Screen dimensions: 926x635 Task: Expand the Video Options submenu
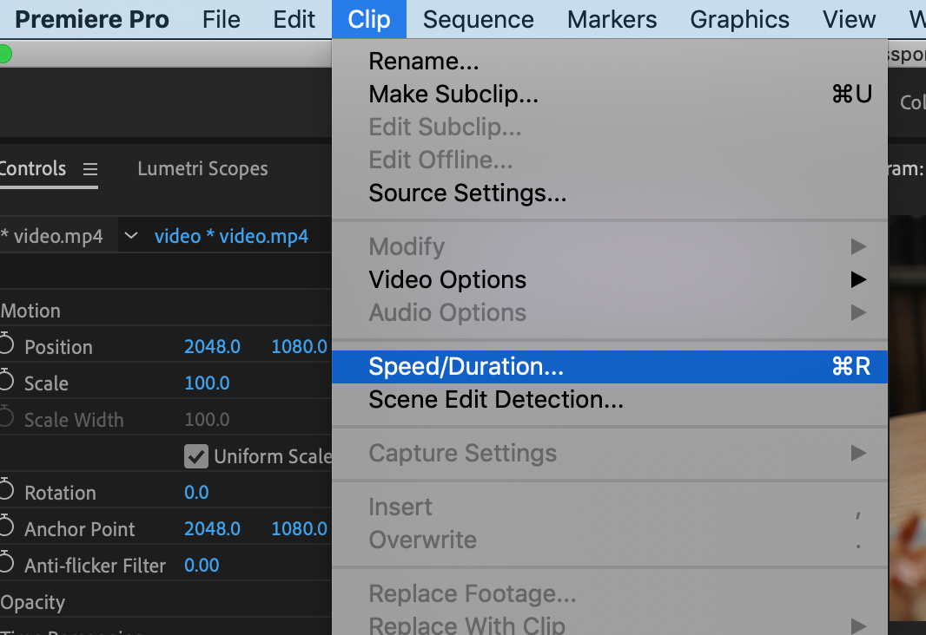(610, 279)
